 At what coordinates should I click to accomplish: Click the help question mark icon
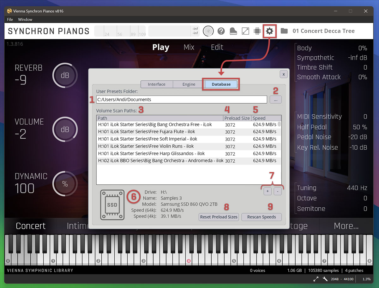pyautogui.click(x=221, y=31)
